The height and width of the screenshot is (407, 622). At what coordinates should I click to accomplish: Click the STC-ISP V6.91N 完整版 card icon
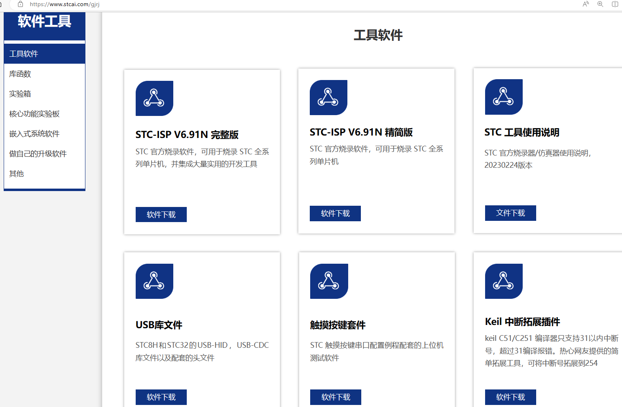click(x=154, y=98)
